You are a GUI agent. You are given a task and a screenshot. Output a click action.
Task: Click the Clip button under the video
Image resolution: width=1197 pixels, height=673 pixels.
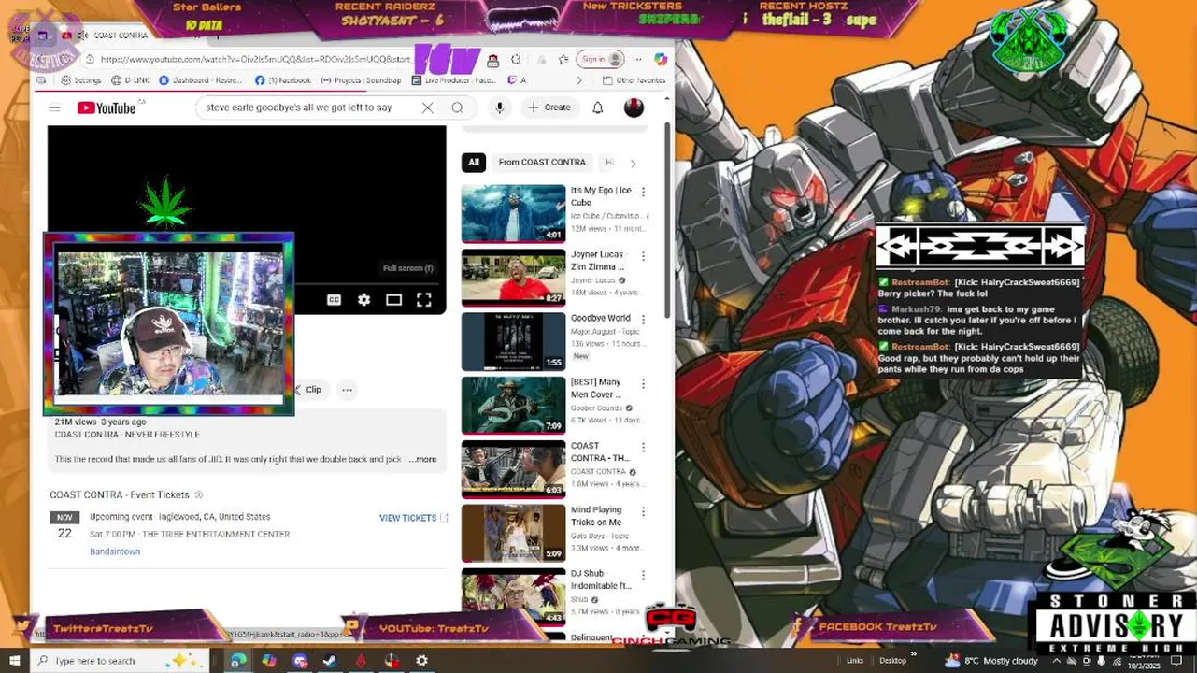click(x=309, y=390)
